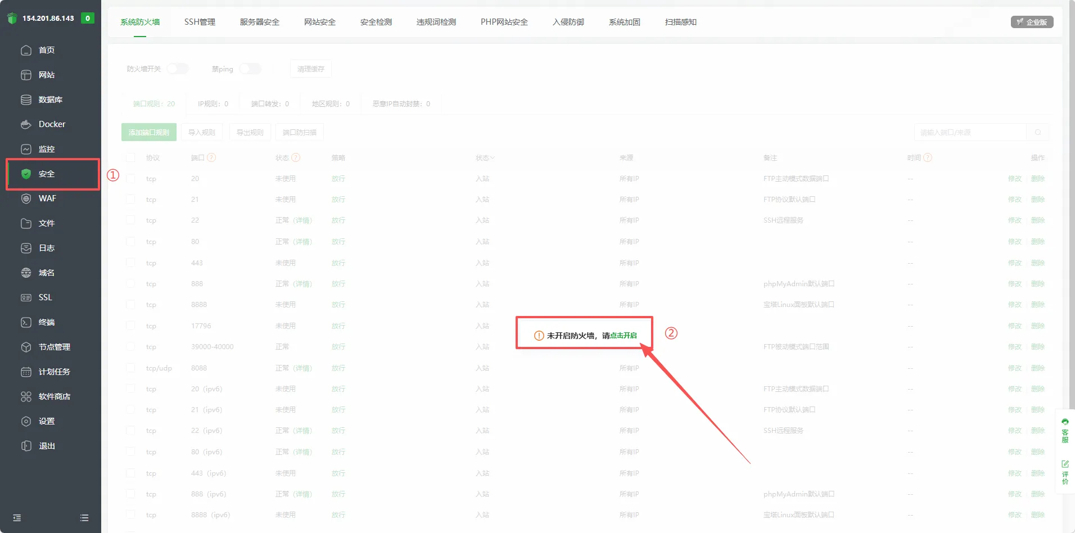Open the Docker sidebar icon
The width and height of the screenshot is (1075, 533).
click(26, 124)
